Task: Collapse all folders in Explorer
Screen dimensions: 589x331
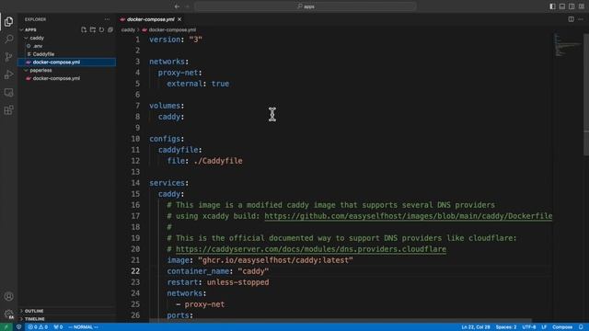Action: (x=110, y=29)
